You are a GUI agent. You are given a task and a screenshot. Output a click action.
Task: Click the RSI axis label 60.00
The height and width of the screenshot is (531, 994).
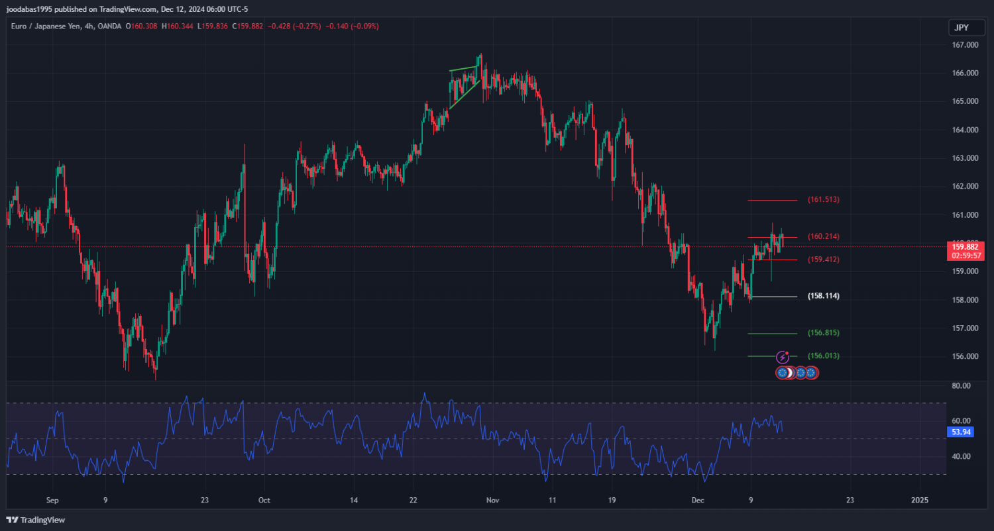pyautogui.click(x=962, y=420)
